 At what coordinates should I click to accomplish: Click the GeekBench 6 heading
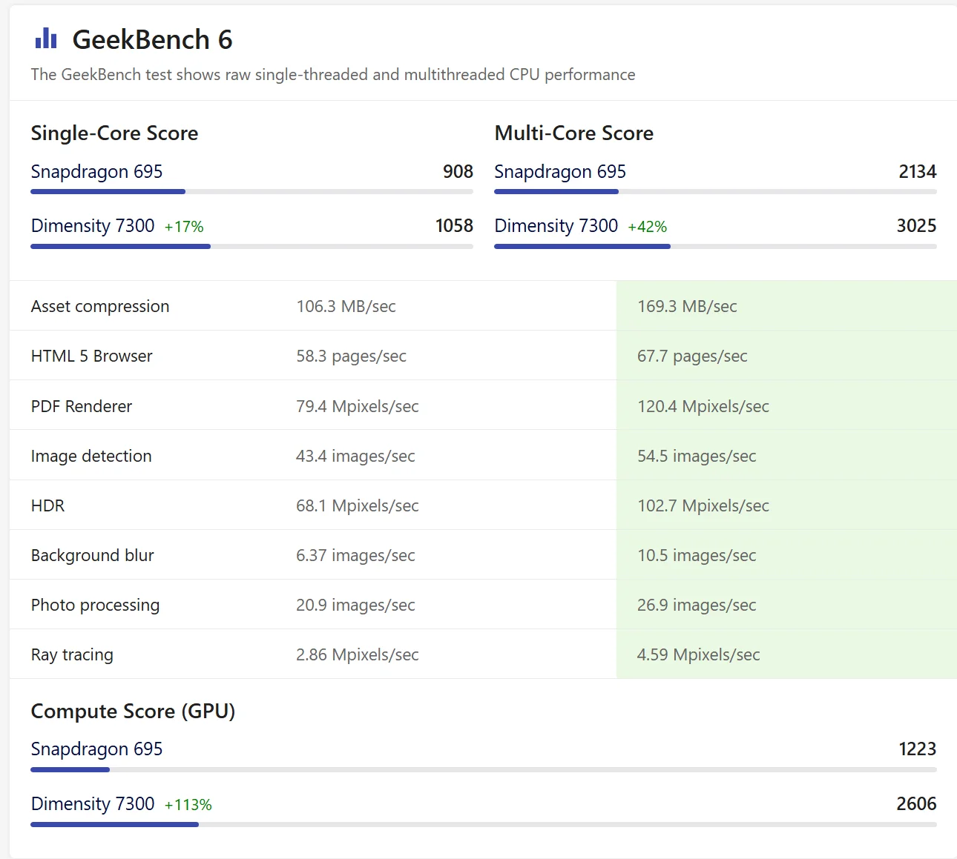[x=152, y=40]
